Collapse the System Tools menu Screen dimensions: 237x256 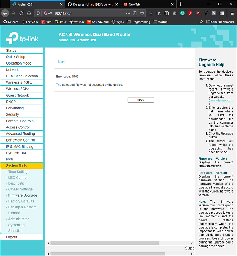pyautogui.click(x=22, y=165)
